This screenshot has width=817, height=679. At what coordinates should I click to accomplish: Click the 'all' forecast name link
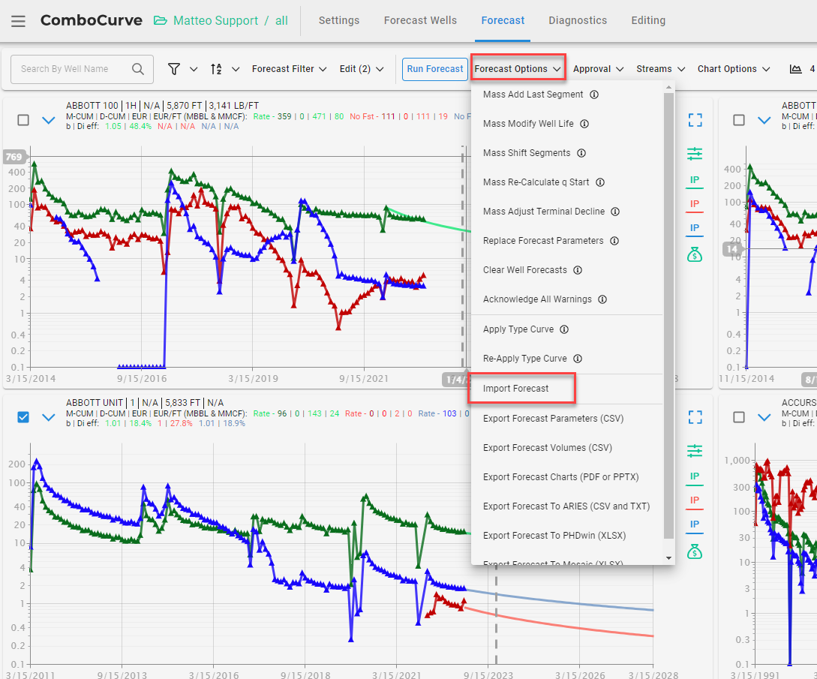(x=281, y=20)
